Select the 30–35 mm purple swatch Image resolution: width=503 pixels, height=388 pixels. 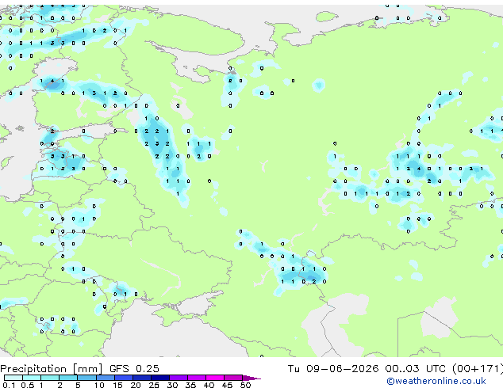click(179, 378)
